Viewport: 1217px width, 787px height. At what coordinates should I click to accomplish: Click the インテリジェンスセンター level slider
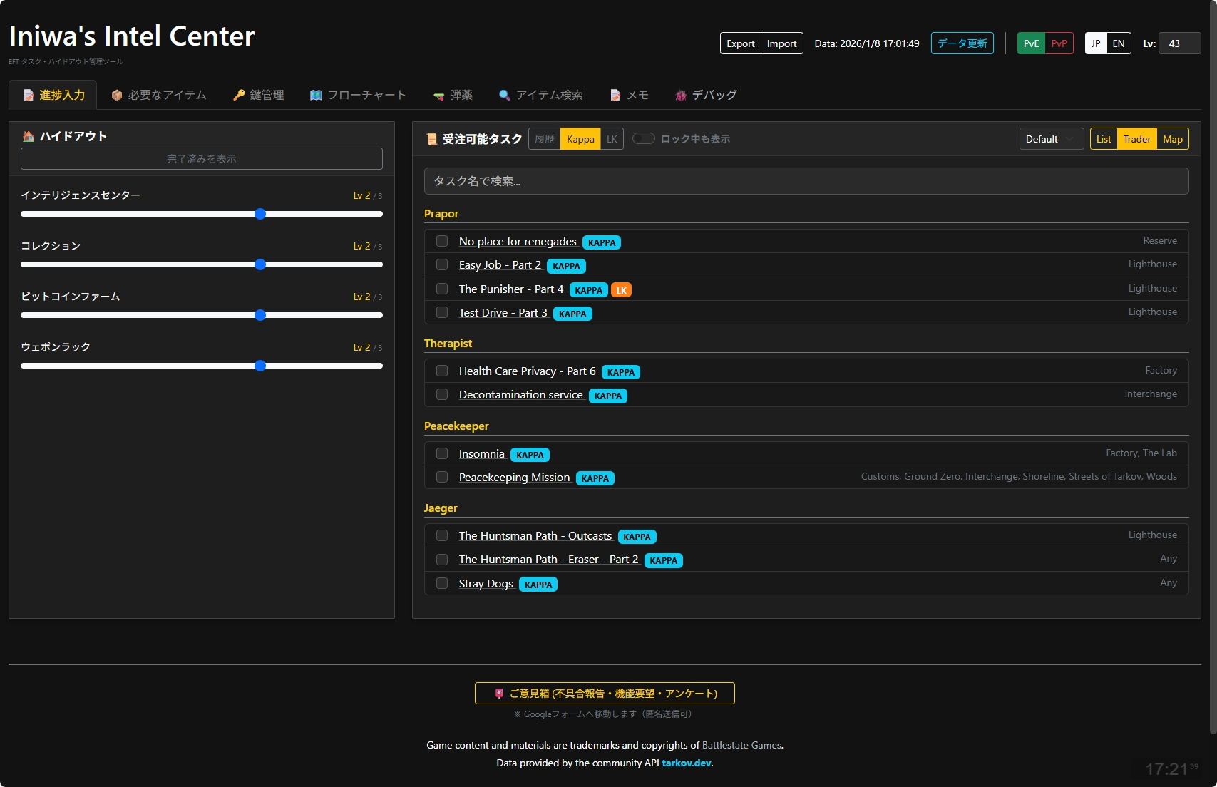(x=202, y=214)
